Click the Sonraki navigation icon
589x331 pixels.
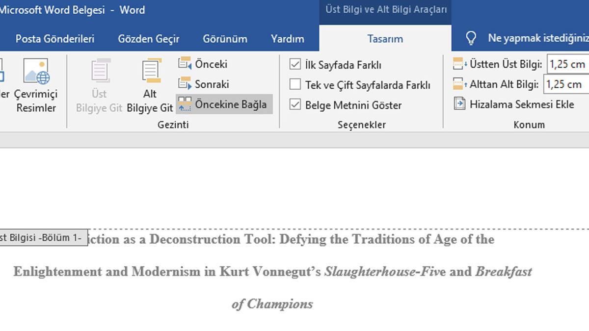[x=185, y=84]
